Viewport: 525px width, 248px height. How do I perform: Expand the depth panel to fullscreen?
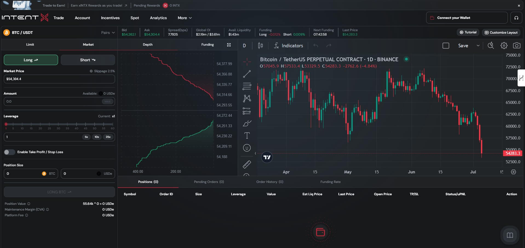(x=229, y=45)
